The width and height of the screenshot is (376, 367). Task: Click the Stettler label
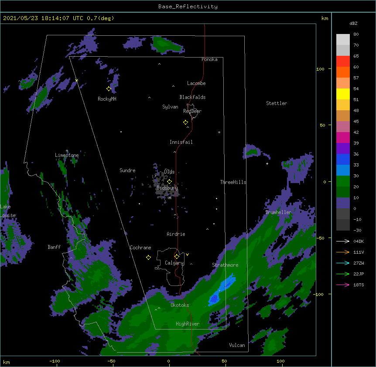point(277,103)
